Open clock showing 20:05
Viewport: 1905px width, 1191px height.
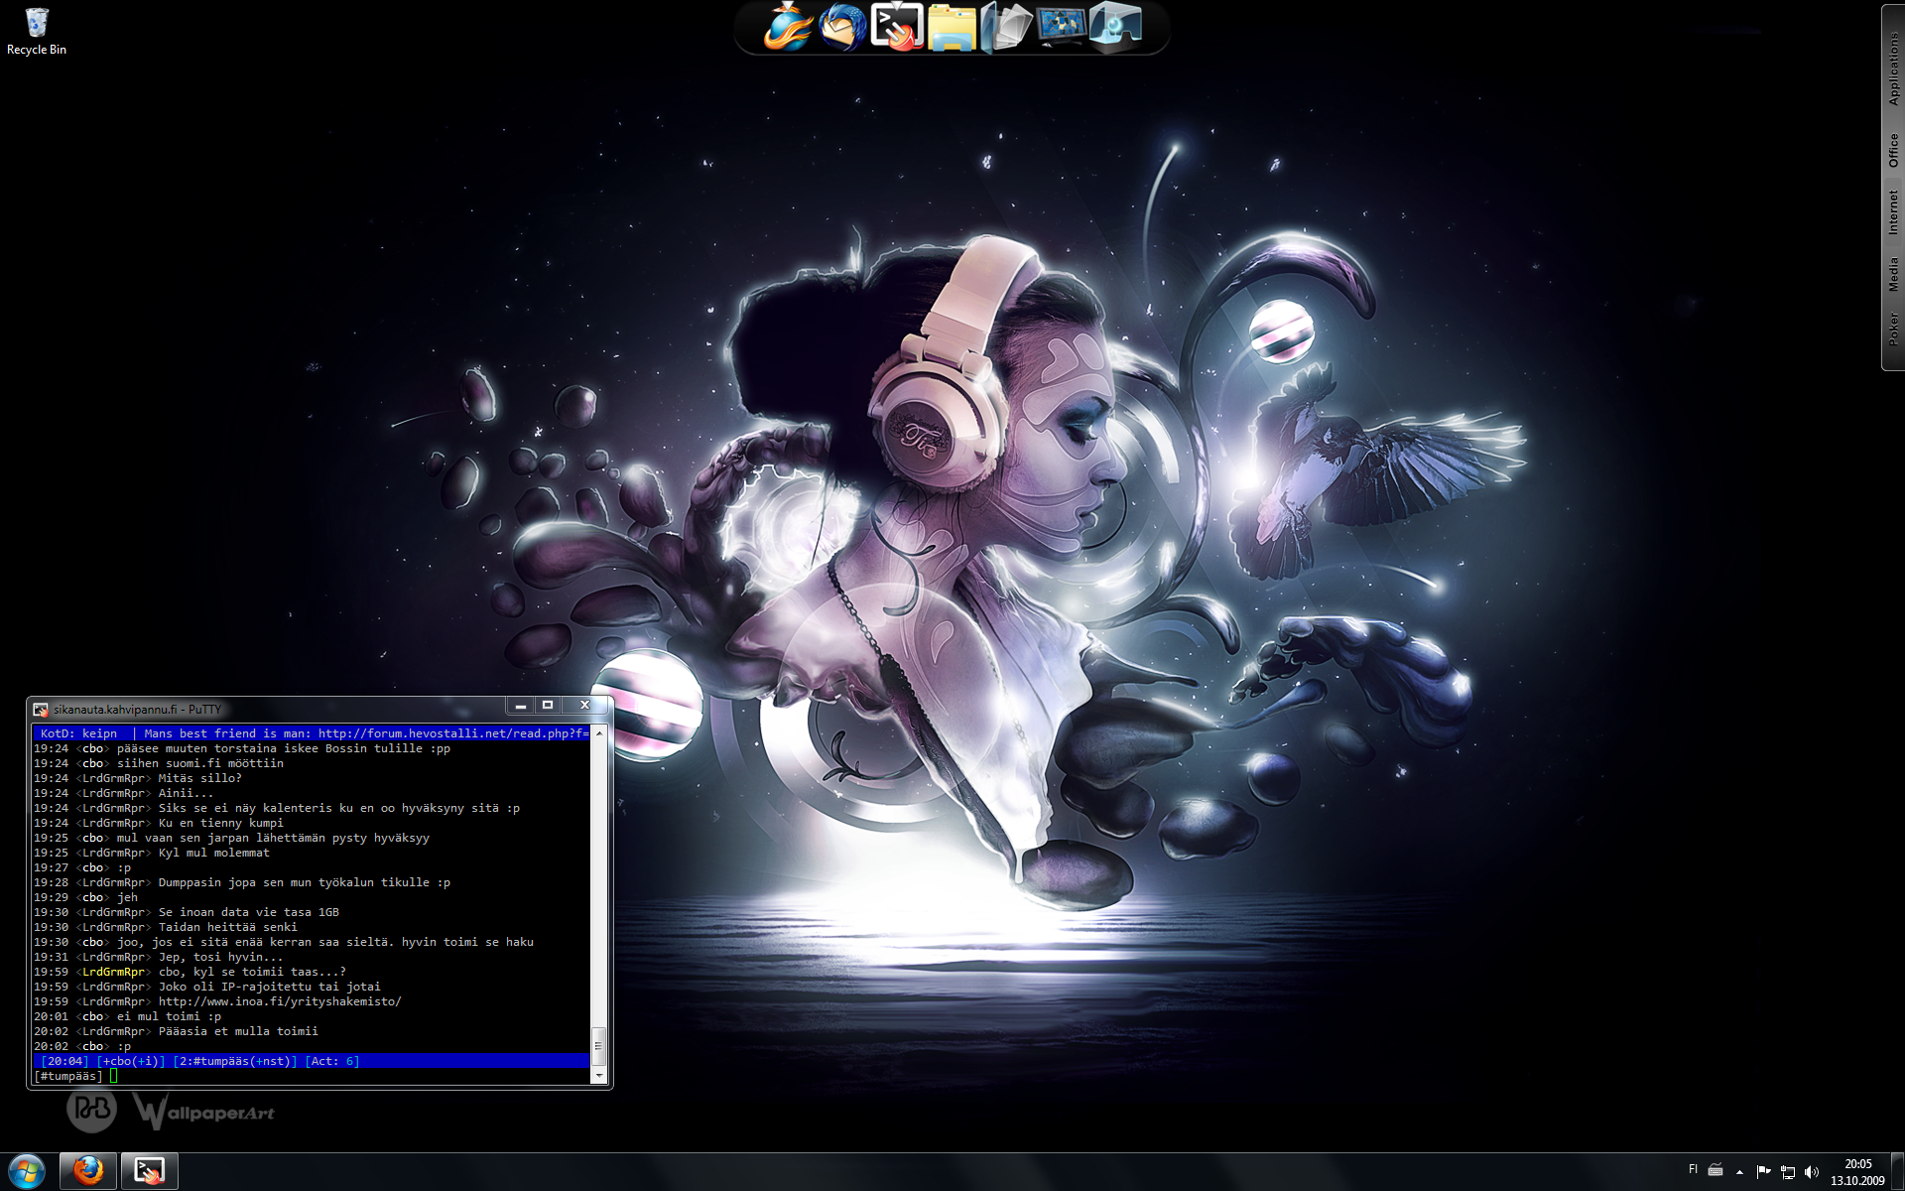[1857, 1172]
